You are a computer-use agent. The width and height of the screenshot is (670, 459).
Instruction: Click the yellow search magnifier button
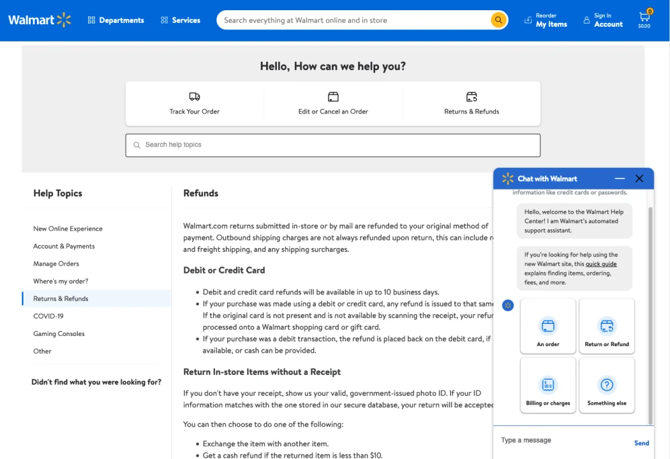coord(498,20)
